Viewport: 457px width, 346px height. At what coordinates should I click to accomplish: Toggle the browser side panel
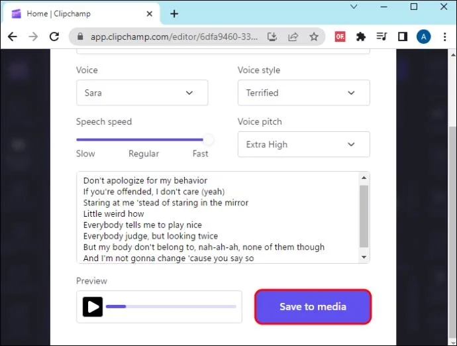coord(402,37)
